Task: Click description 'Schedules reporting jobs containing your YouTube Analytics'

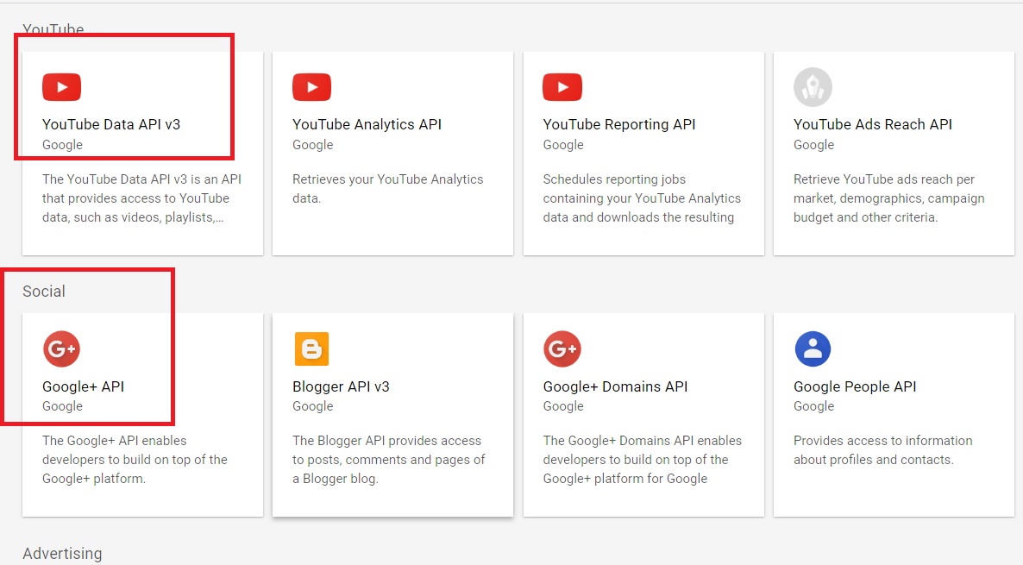Action: tap(642, 198)
